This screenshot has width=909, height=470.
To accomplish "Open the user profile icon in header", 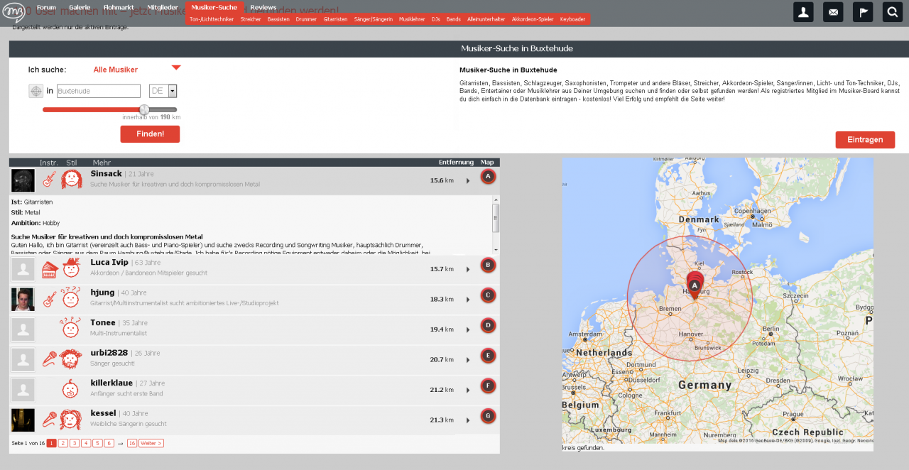I will 803,12.
